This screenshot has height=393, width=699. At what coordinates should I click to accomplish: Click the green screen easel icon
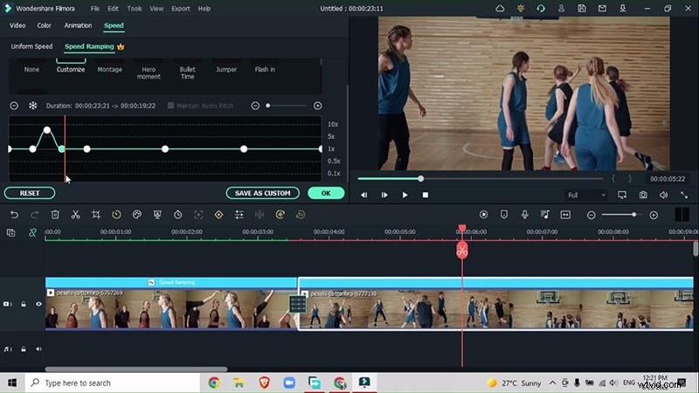(x=157, y=215)
